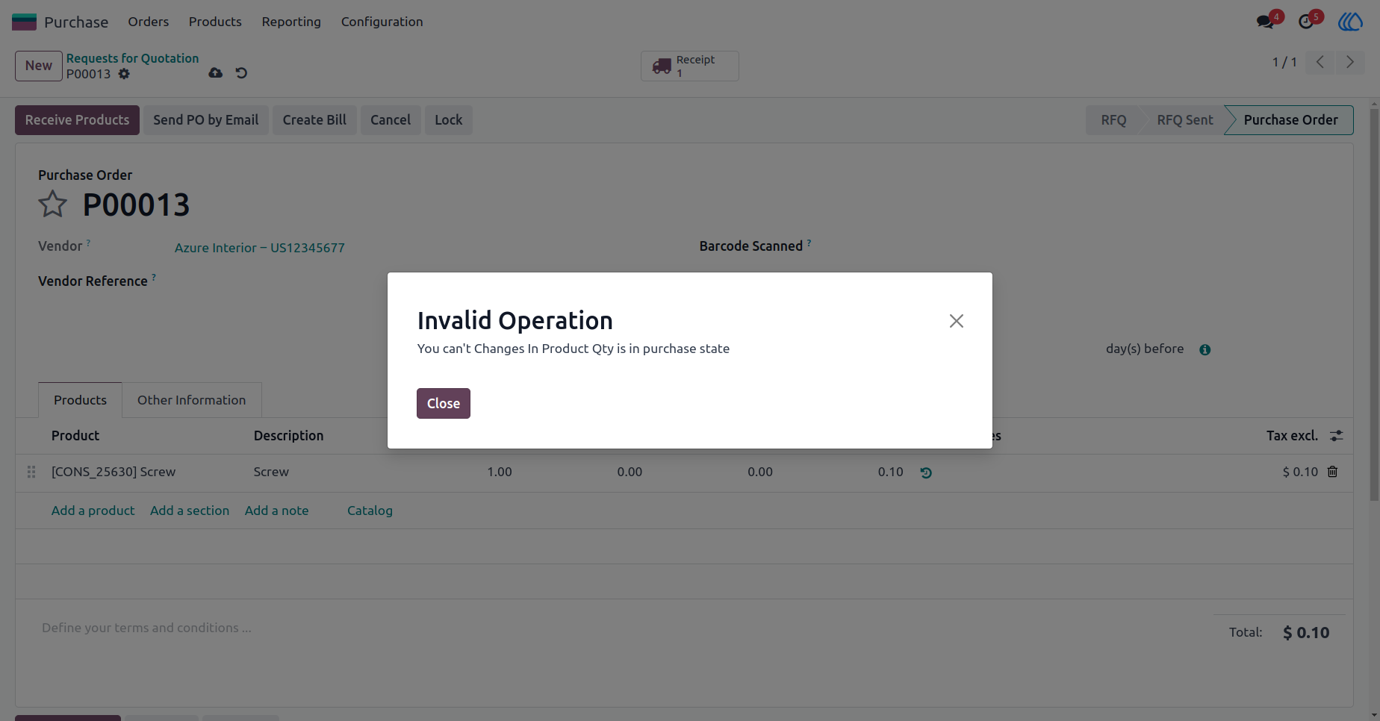Go to Requests for Quotation breadcrumb
The image size is (1380, 721).
[x=133, y=58]
